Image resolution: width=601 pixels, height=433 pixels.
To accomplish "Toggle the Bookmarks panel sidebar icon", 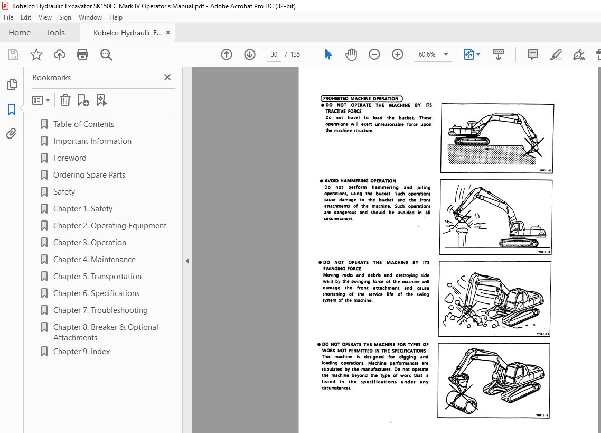I will (x=12, y=109).
